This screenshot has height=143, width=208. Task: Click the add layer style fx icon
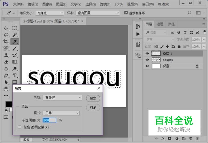163,138
